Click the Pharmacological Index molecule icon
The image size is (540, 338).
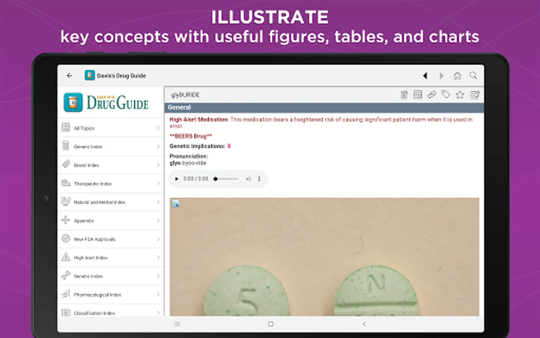point(66,294)
